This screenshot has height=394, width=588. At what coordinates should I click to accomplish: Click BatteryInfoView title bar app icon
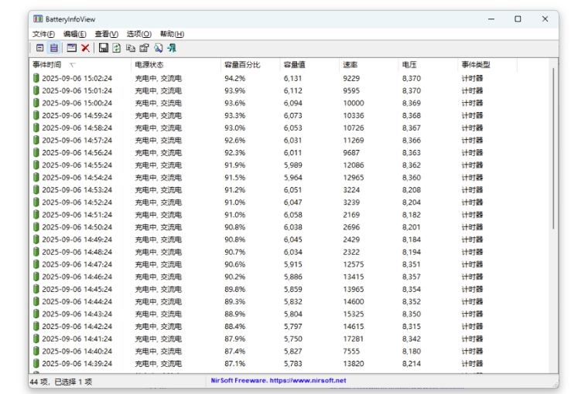pyautogui.click(x=38, y=19)
